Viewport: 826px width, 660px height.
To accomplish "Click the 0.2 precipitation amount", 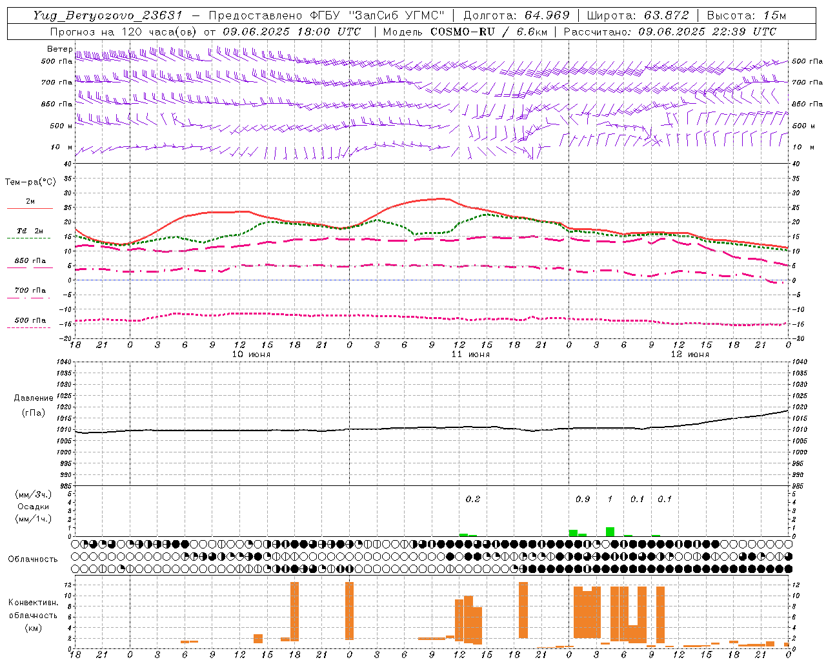I will (x=473, y=499).
